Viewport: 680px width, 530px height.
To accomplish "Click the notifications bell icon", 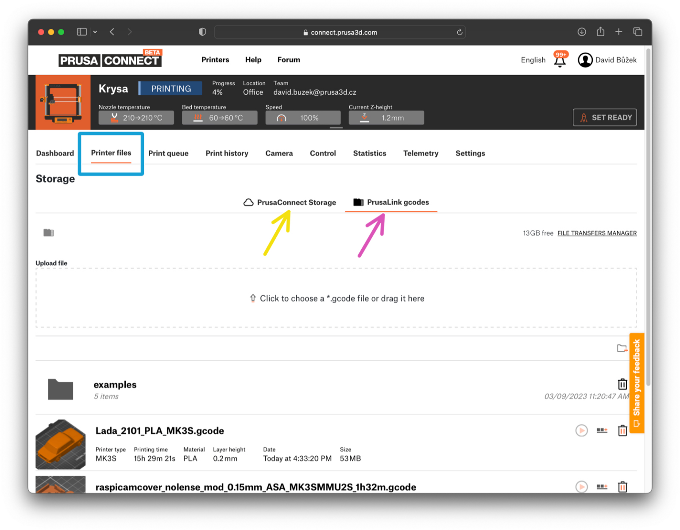I will coord(560,61).
